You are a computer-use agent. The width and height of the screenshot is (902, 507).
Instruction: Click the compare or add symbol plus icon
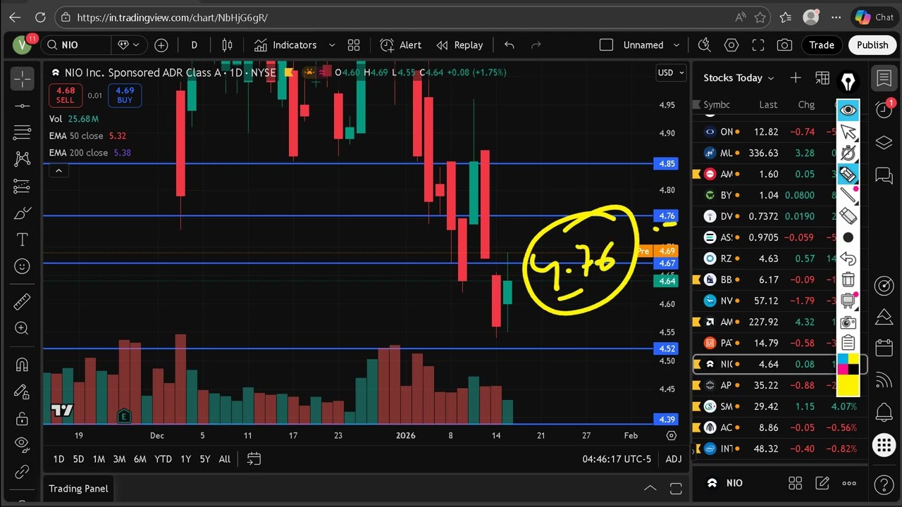click(x=161, y=45)
